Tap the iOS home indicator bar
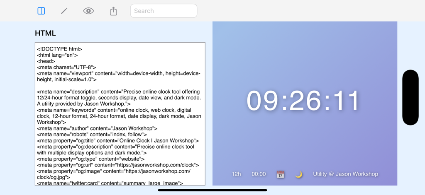Viewport: 425px width, 195px height. 212,190
